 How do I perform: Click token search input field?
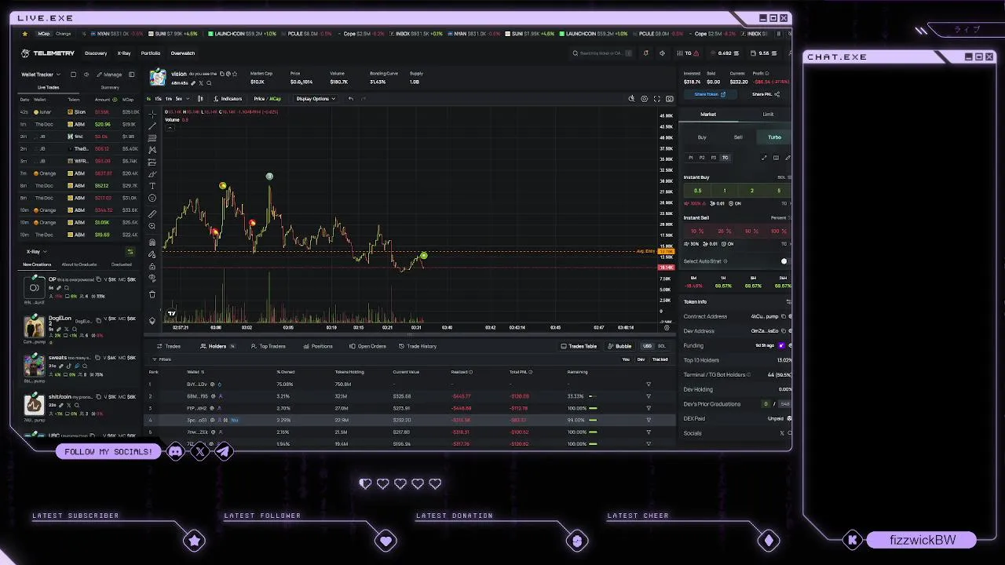click(601, 53)
